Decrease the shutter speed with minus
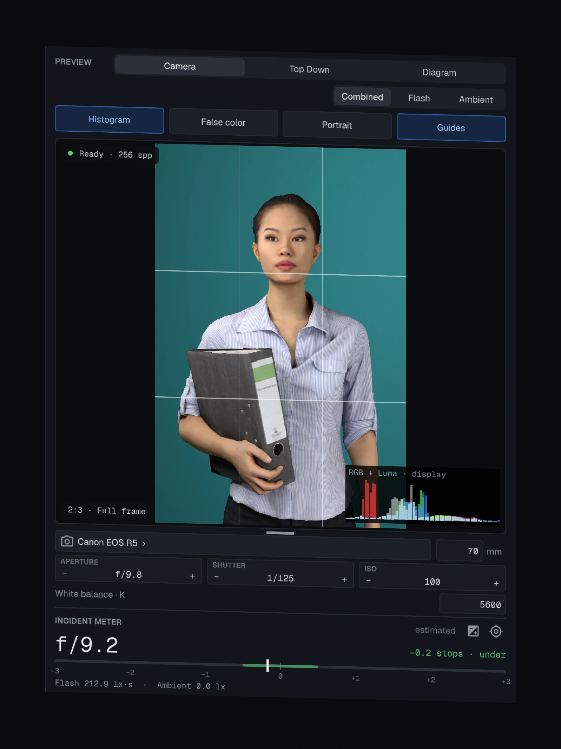This screenshot has height=749, width=561. [x=216, y=577]
